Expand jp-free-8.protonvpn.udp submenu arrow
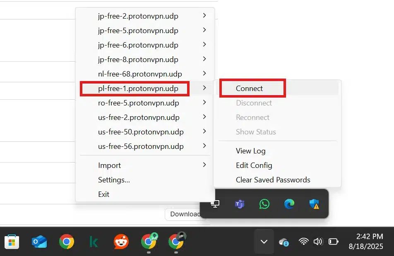 (x=204, y=59)
